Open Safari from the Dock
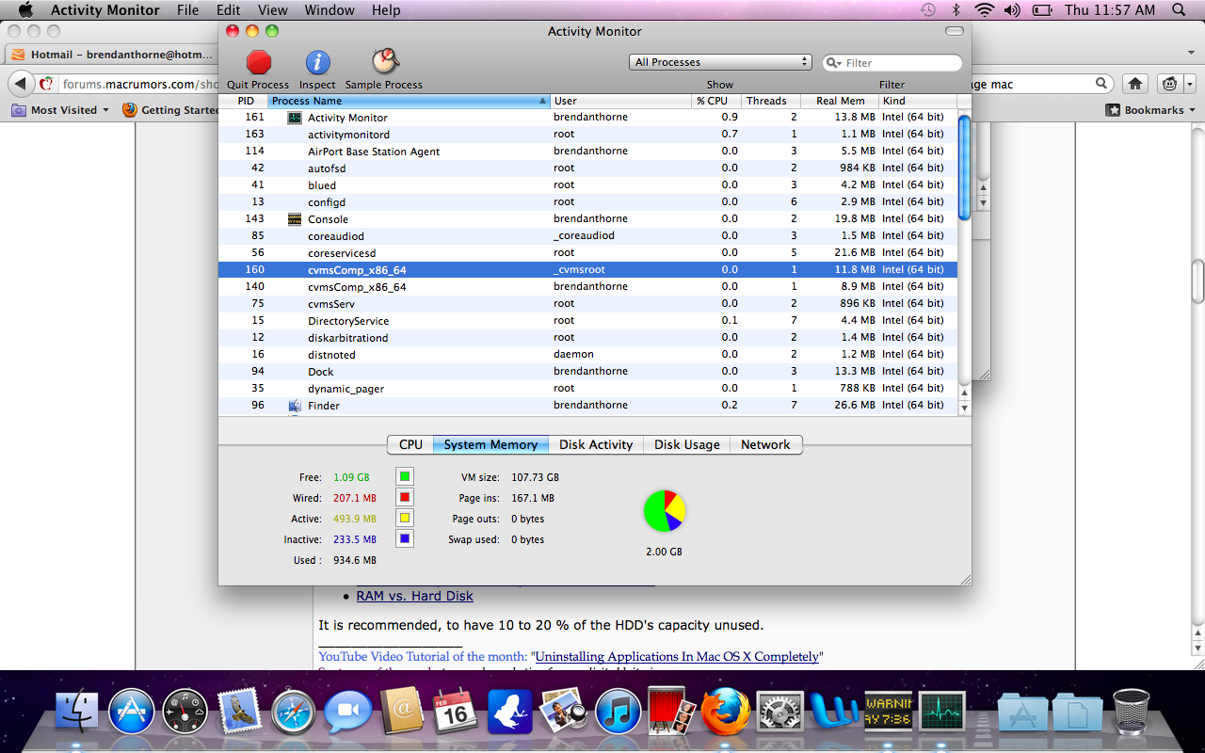 coord(294,713)
